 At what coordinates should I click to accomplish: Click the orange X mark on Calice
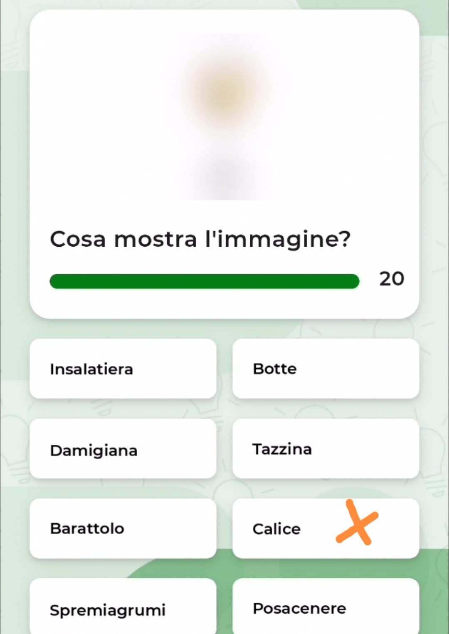(357, 523)
